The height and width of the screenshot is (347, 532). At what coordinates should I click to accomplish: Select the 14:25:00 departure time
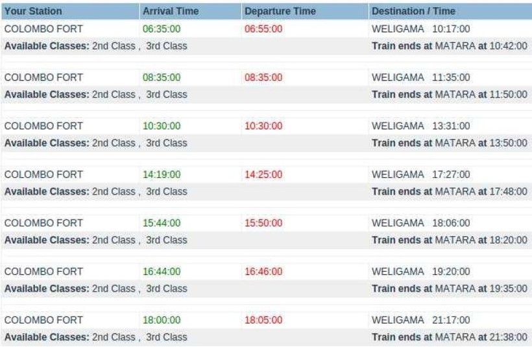[263, 174]
